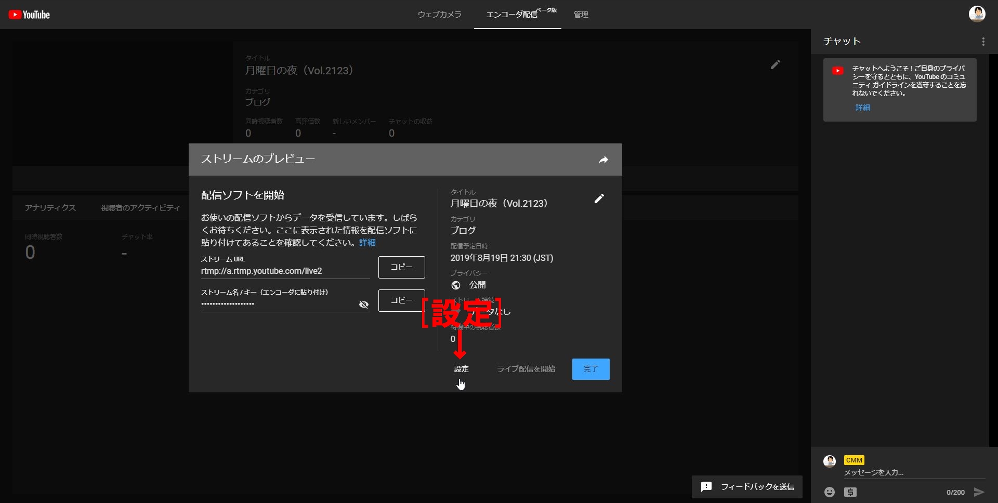Image resolution: width=998 pixels, height=503 pixels.
Task: Copy the stream name/key
Action: (402, 300)
